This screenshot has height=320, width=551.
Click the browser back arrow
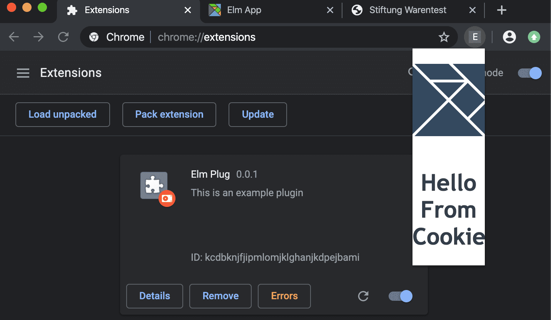pyautogui.click(x=14, y=37)
